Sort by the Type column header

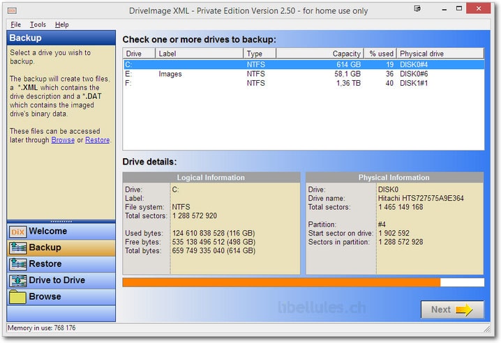[260, 54]
